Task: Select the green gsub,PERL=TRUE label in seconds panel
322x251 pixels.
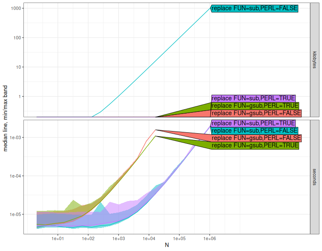Action: point(255,146)
